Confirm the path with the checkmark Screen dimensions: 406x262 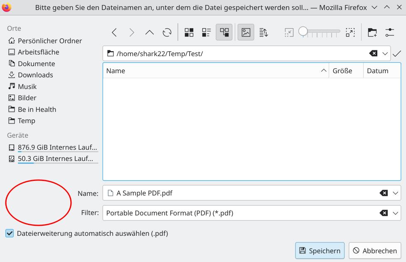tap(397, 54)
